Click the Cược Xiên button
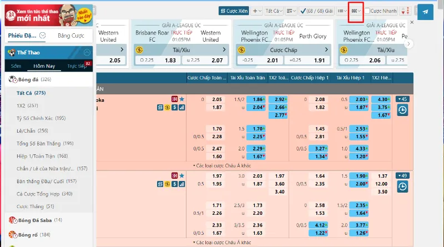Screen dimensions: 444x247 click(234, 11)
